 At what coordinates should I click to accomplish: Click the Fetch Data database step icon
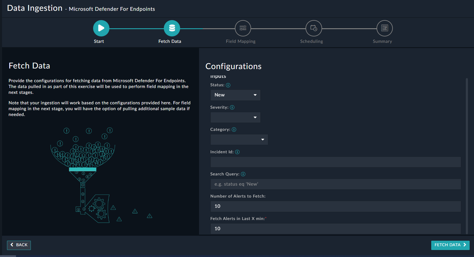[172, 28]
